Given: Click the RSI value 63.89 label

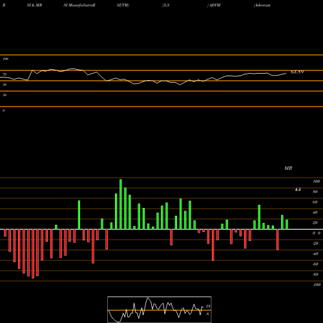Looking at the screenshot, I should pyautogui.click(x=297, y=72).
